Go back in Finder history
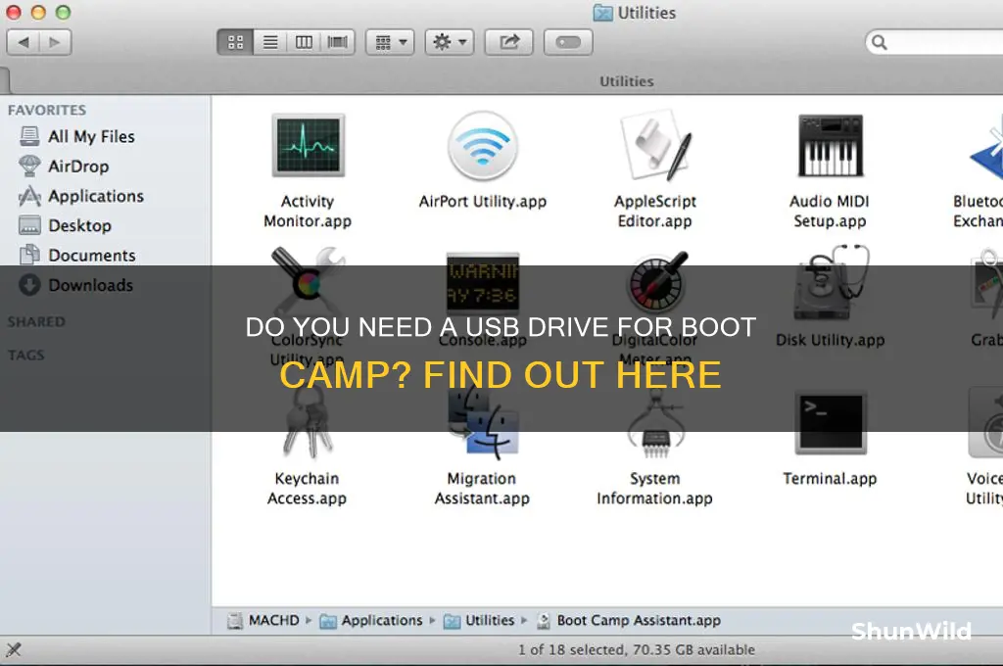This screenshot has width=1003, height=666. [x=24, y=42]
